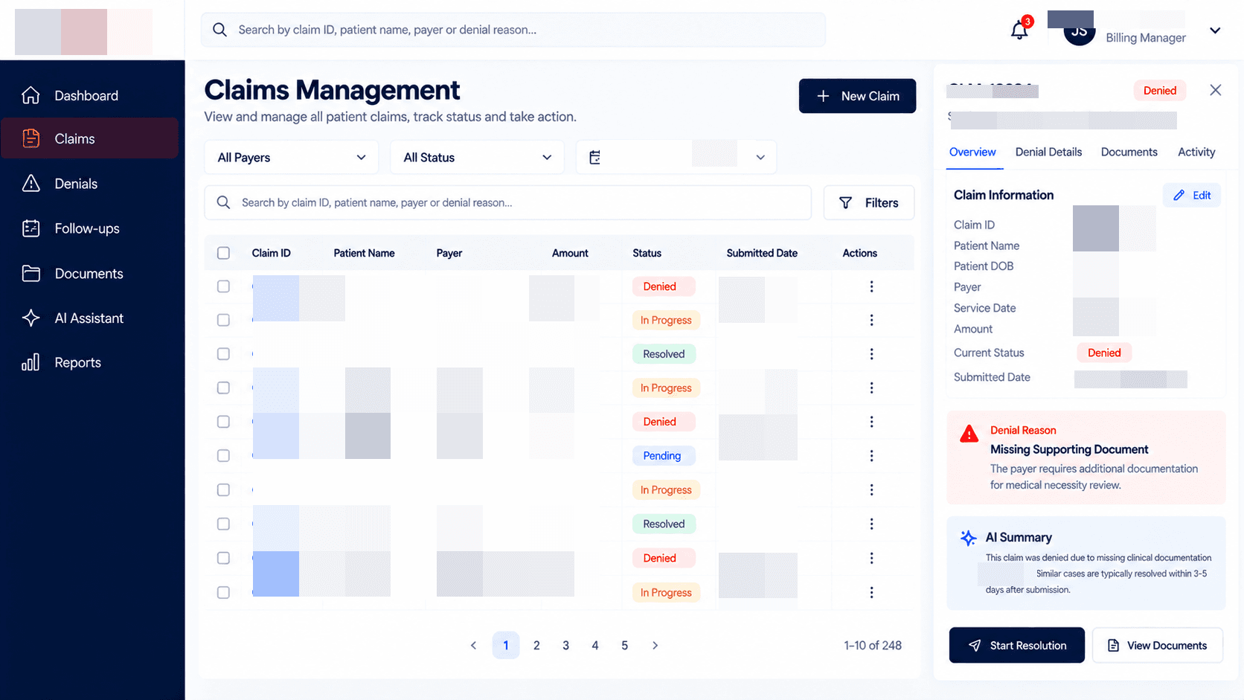Open the Reports bar chart icon
This screenshot has width=1244, height=700.
pos(31,362)
